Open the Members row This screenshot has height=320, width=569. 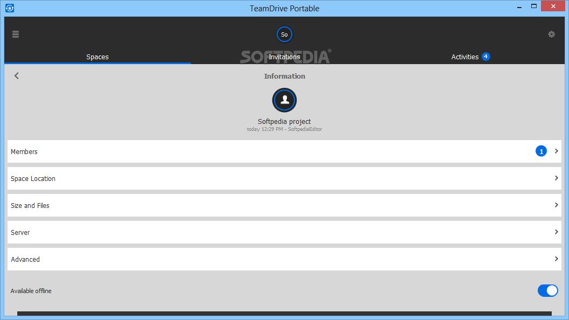point(285,151)
